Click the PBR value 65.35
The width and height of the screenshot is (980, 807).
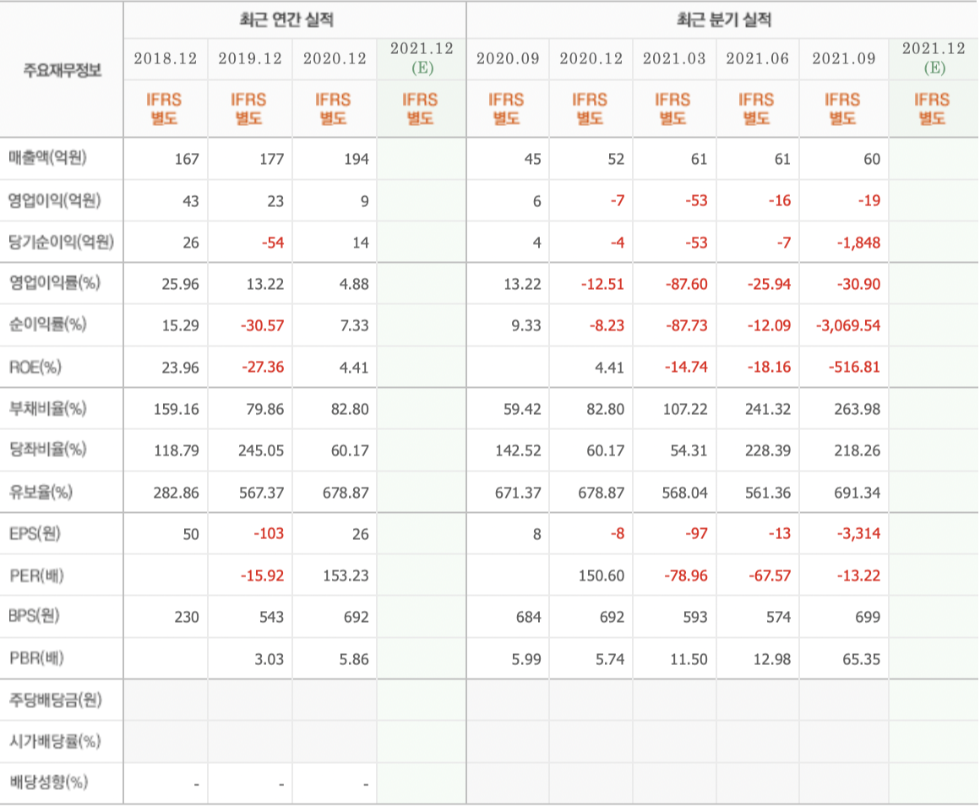click(862, 659)
